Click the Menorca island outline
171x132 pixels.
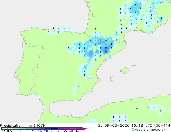pyautogui.click(x=135, y=67)
